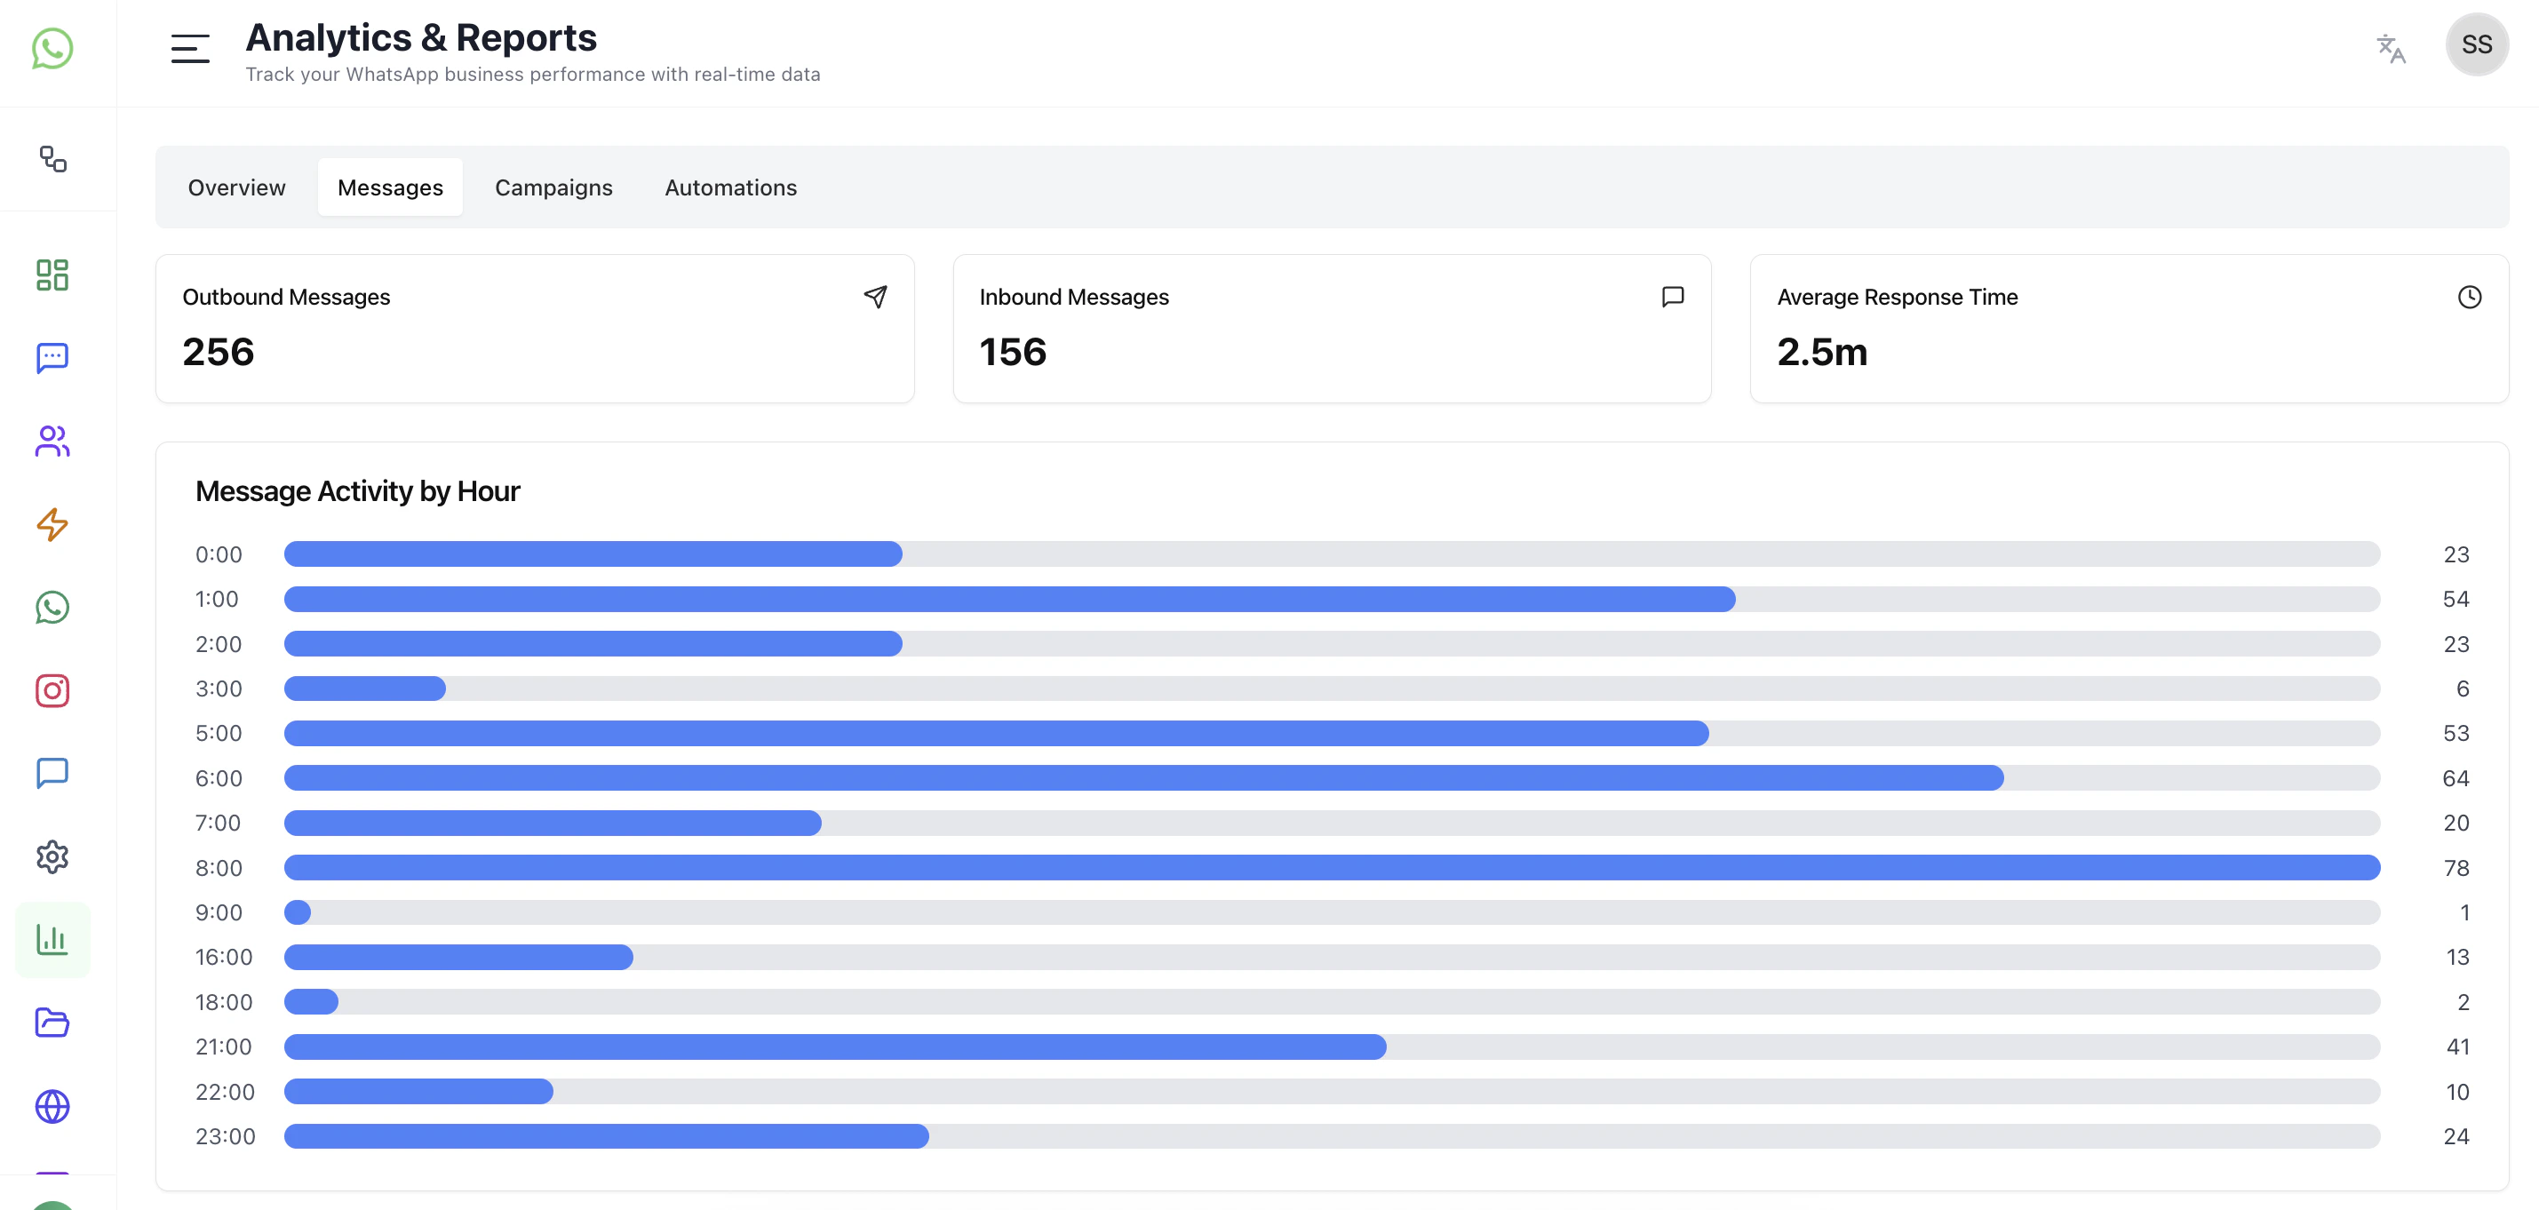Click the globe icon in sidebar

tap(52, 1105)
